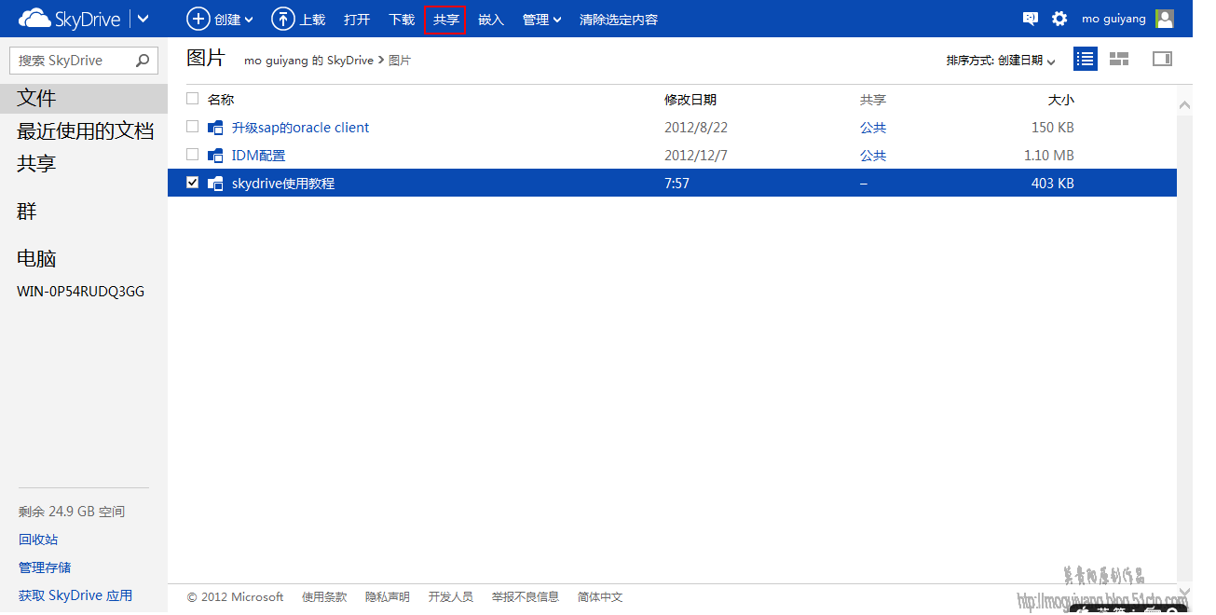Toggle the details pane icon
This screenshot has width=1216, height=615.
point(1162,59)
